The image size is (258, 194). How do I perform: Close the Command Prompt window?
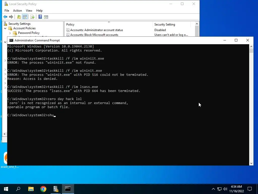point(247,40)
